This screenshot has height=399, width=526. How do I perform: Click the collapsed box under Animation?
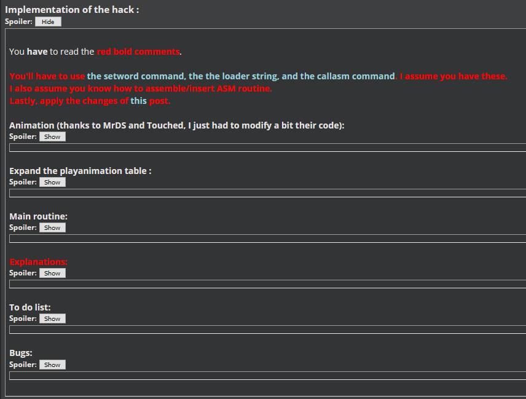267,148
